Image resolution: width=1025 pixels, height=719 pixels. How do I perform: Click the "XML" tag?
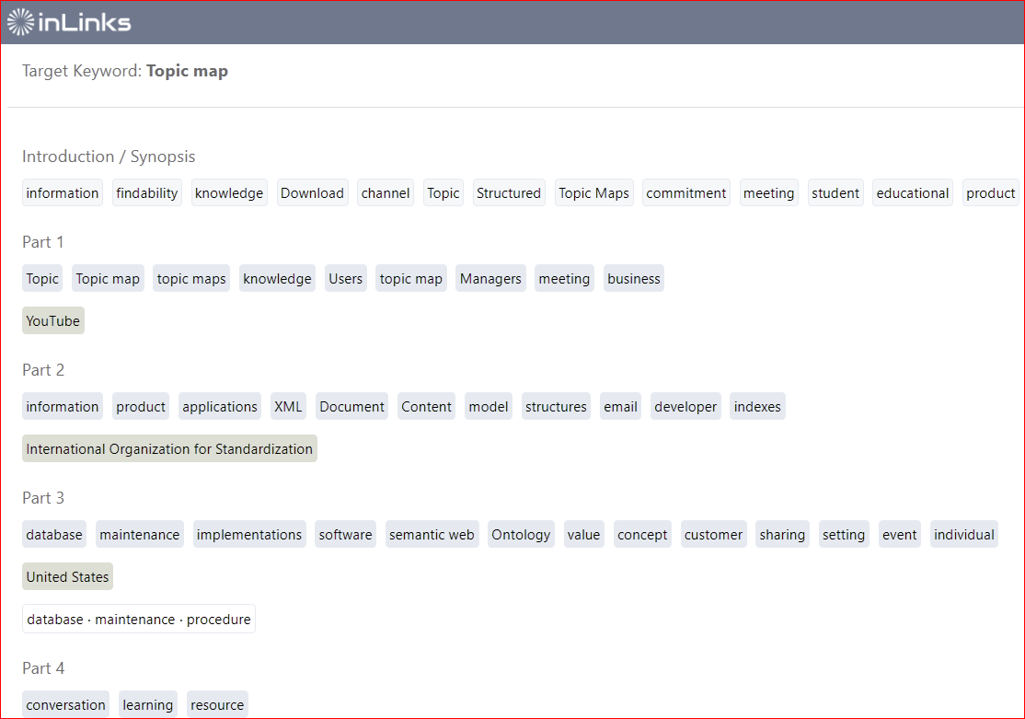pyautogui.click(x=288, y=406)
